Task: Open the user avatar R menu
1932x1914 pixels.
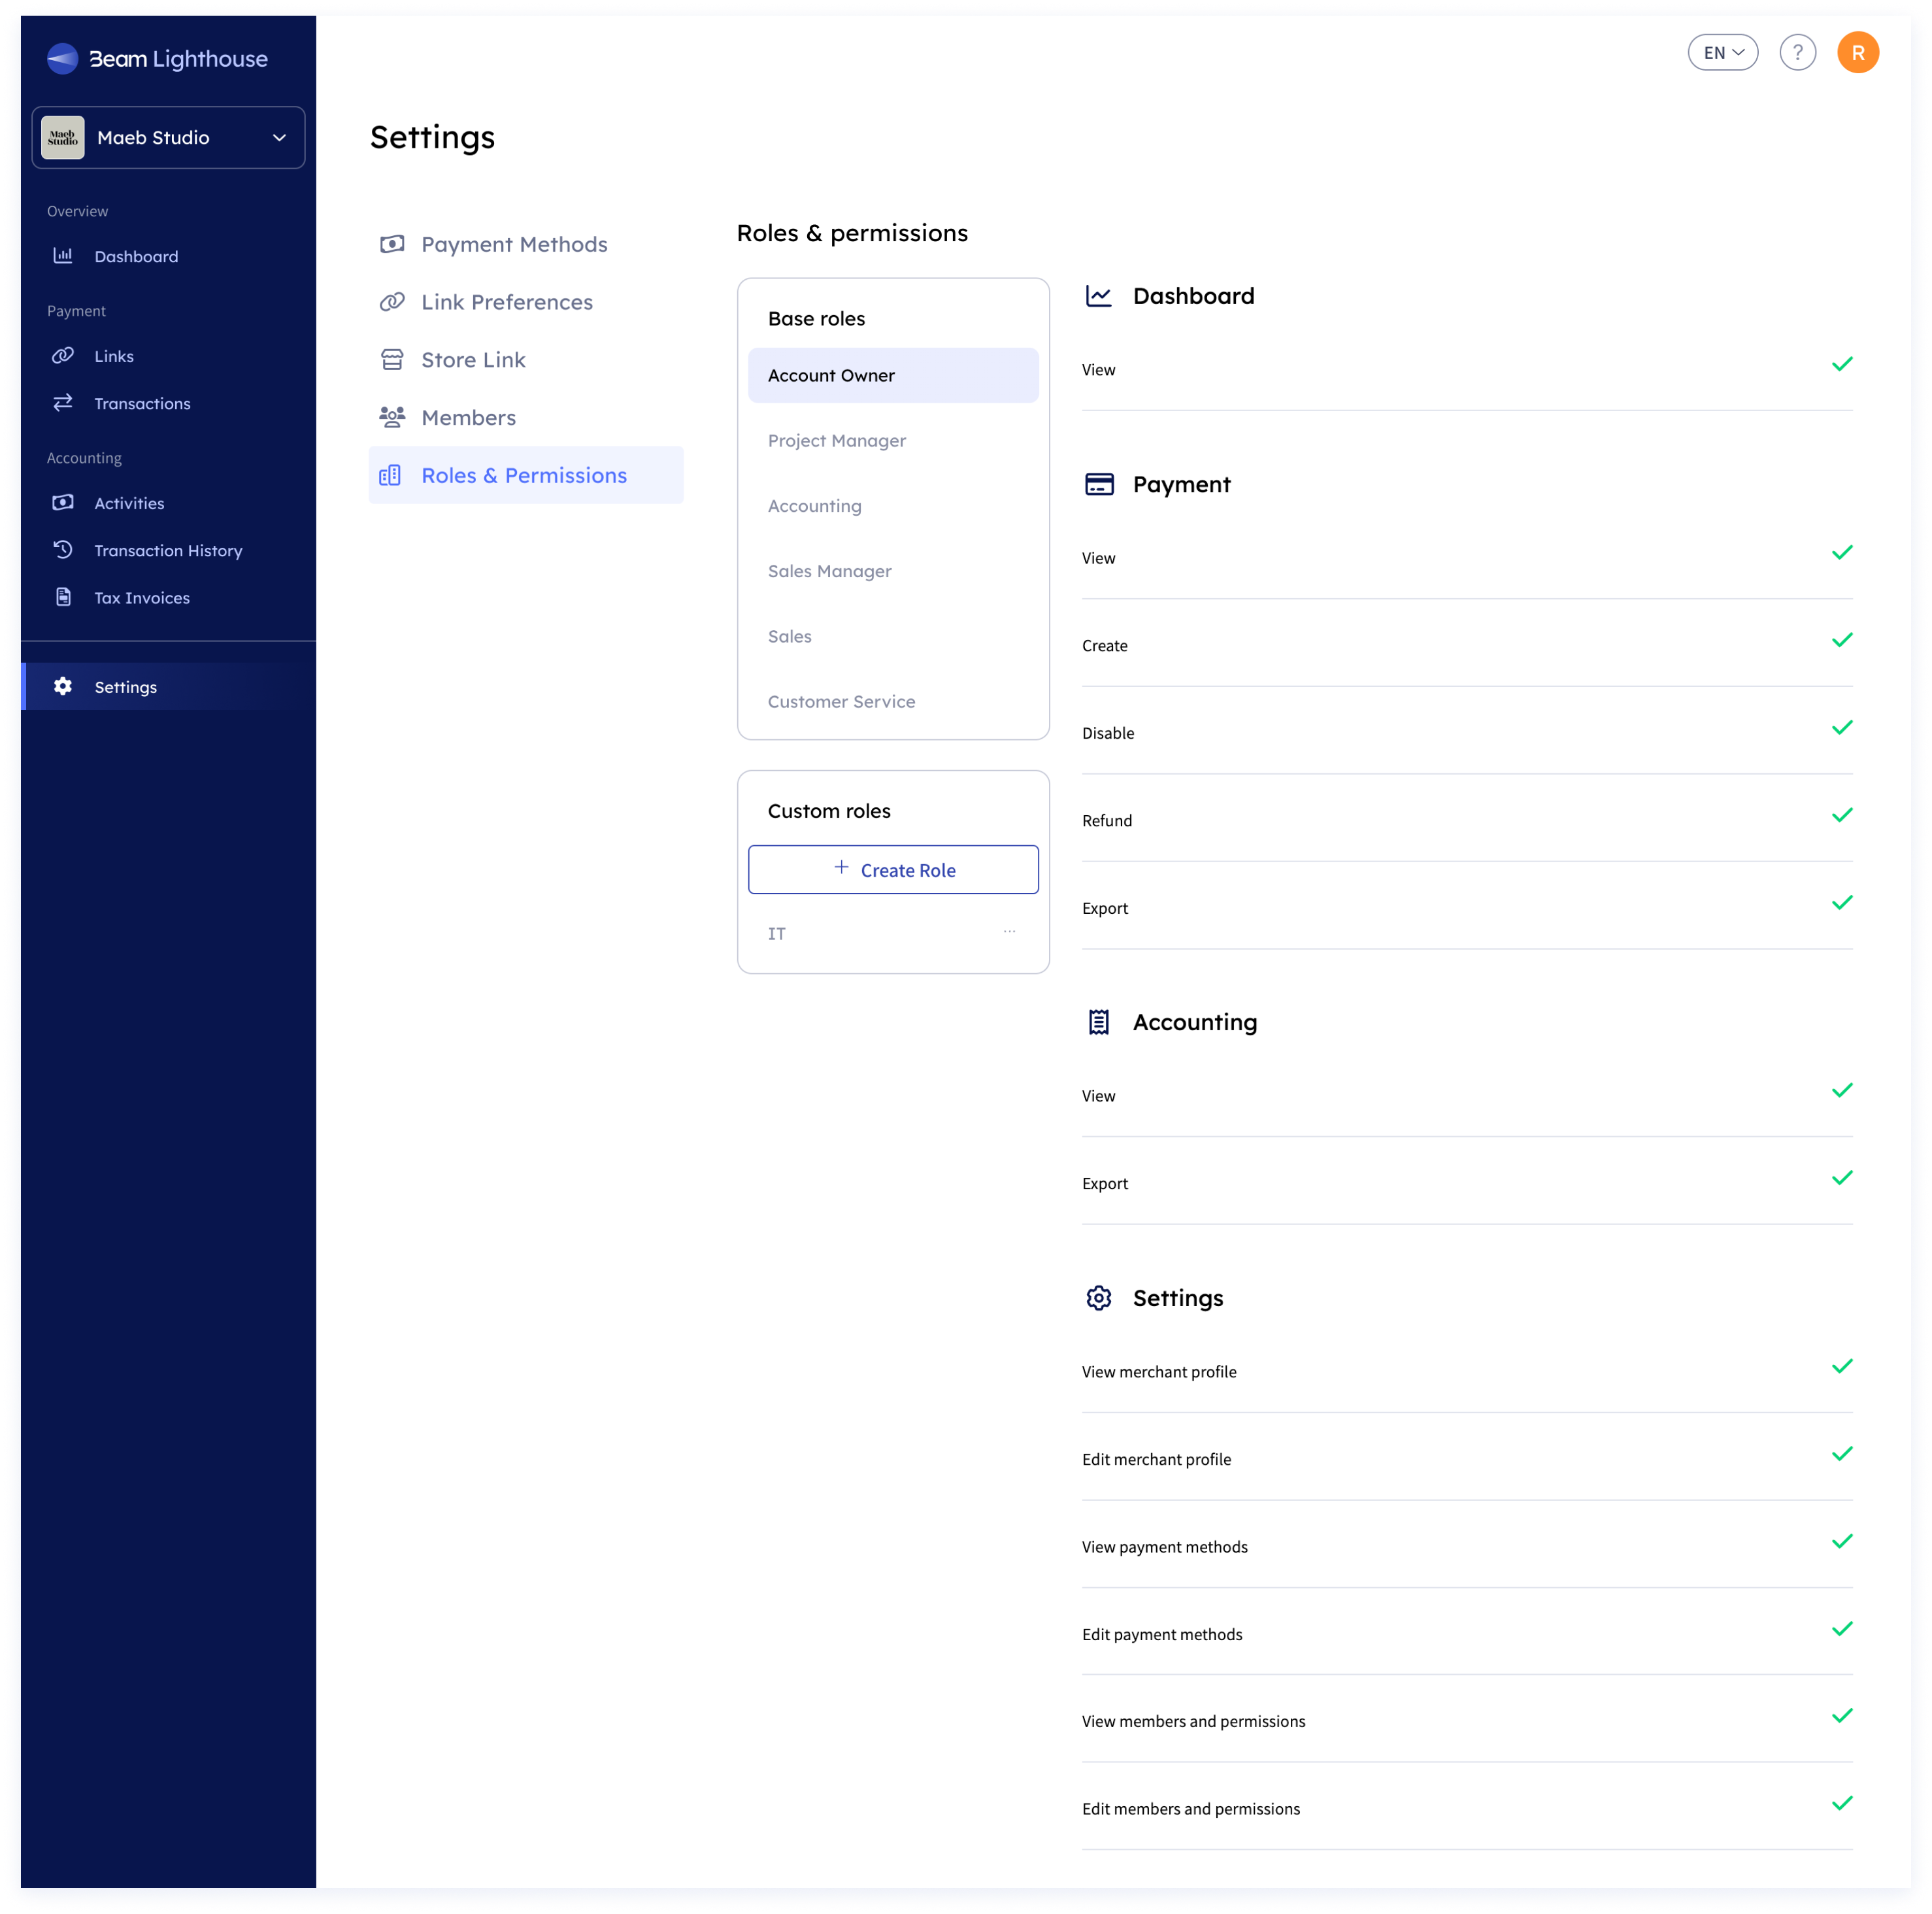Action: coord(1857,53)
